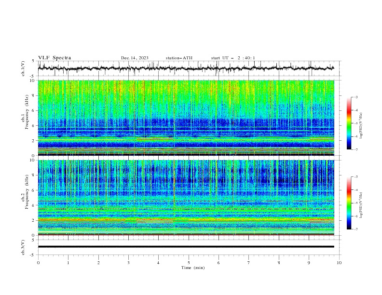Click tick label "8" on the Time axis
382x295 pixels.
[279, 263]
